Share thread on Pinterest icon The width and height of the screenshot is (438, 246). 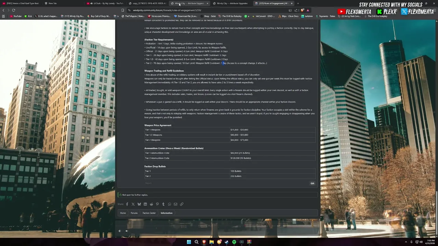(157, 204)
